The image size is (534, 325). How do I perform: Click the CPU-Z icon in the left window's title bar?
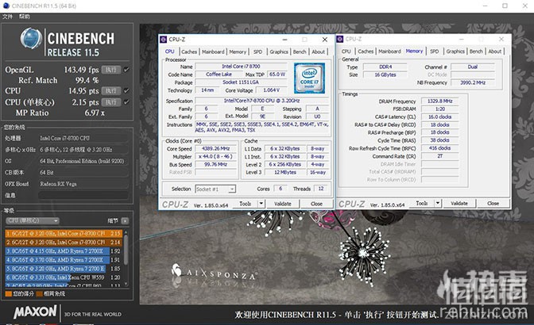pos(164,40)
